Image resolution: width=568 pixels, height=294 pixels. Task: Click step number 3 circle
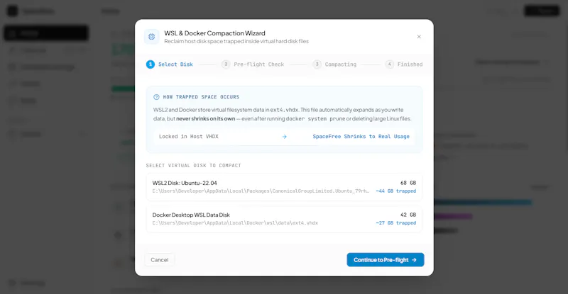pyautogui.click(x=317, y=64)
